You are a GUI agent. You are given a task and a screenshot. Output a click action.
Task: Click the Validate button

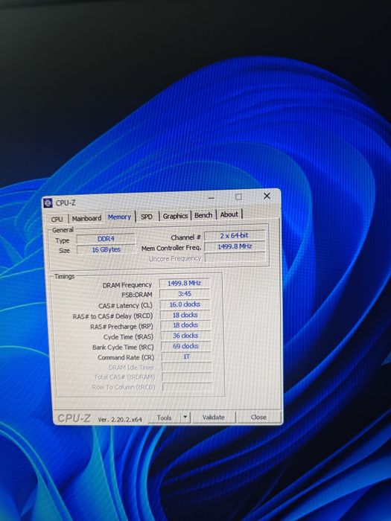tap(214, 418)
